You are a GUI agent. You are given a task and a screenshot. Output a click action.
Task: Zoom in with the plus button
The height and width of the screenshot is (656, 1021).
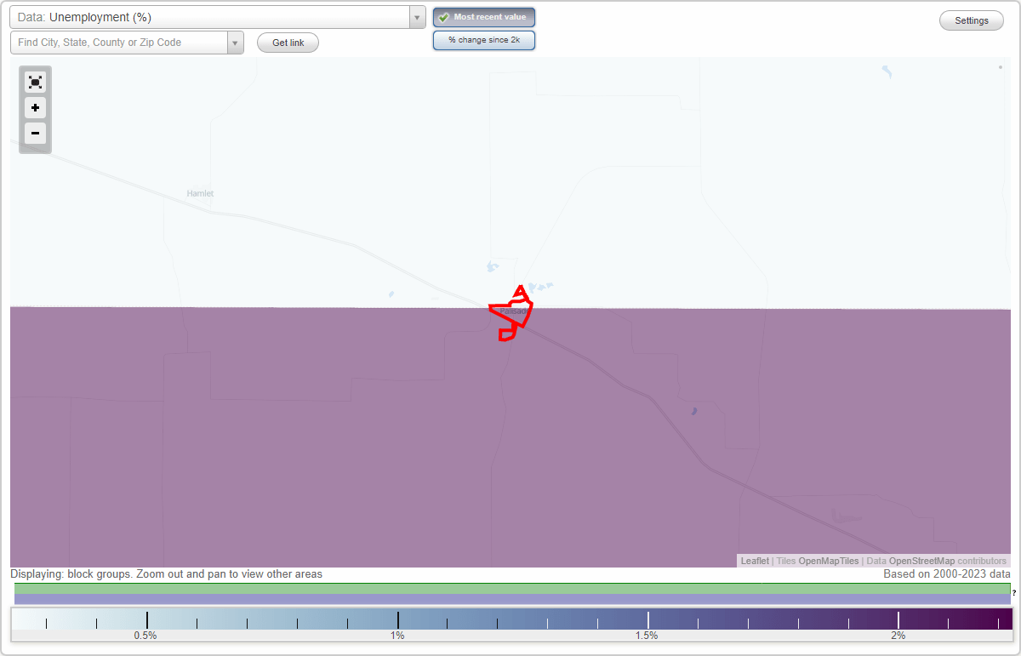click(x=35, y=108)
